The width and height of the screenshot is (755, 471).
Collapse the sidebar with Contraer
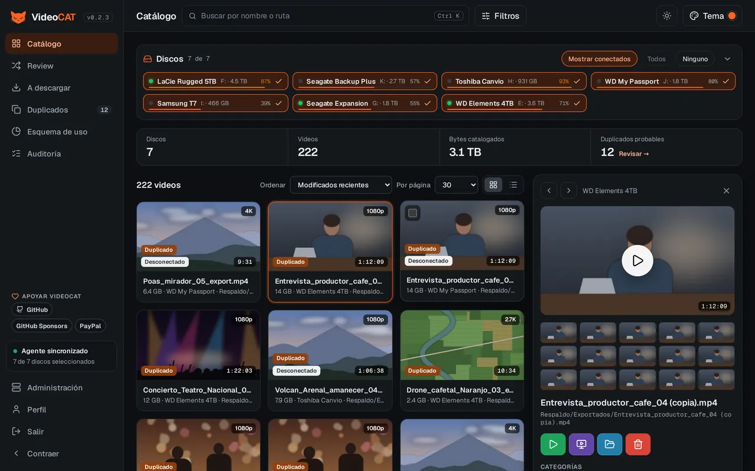coord(61,453)
